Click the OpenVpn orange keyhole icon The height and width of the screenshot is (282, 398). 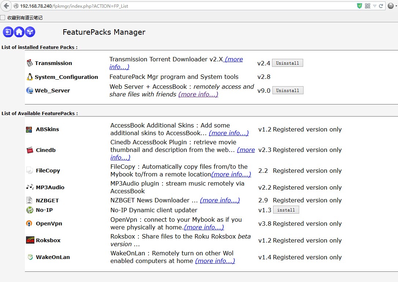[29, 223]
